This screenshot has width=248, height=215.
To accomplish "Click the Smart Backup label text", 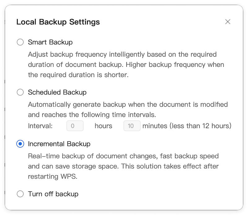I will pyautogui.click(x=50, y=42).
